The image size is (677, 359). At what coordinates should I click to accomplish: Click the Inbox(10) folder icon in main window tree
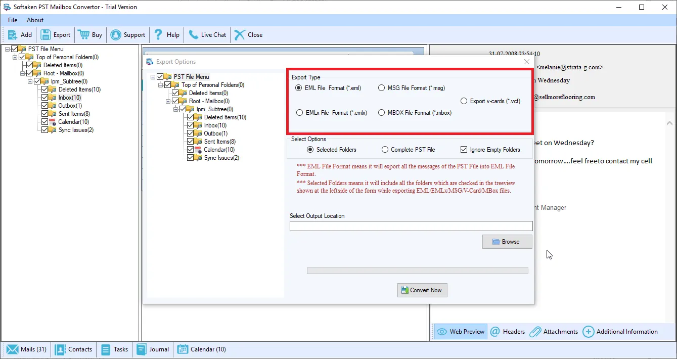pos(53,98)
